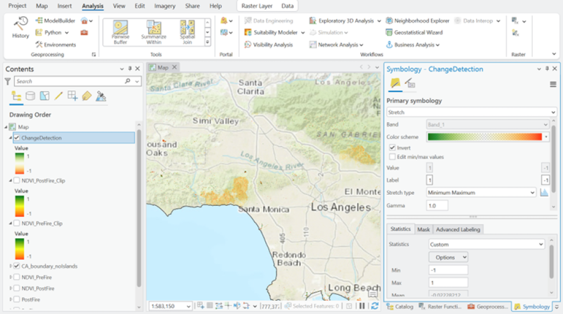Screen dimensions: 563x314
Task: Switch to List By Labeling
Action: [86, 96]
